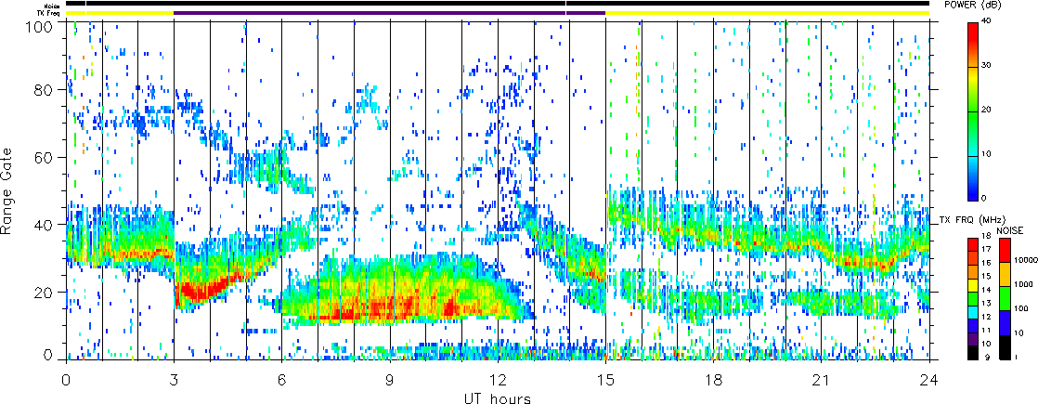
Task: Click the '3' UT hours tick label
Action: point(175,380)
